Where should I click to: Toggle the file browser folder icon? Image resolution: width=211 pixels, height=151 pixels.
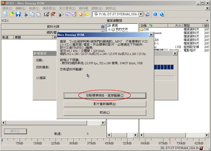87,14
